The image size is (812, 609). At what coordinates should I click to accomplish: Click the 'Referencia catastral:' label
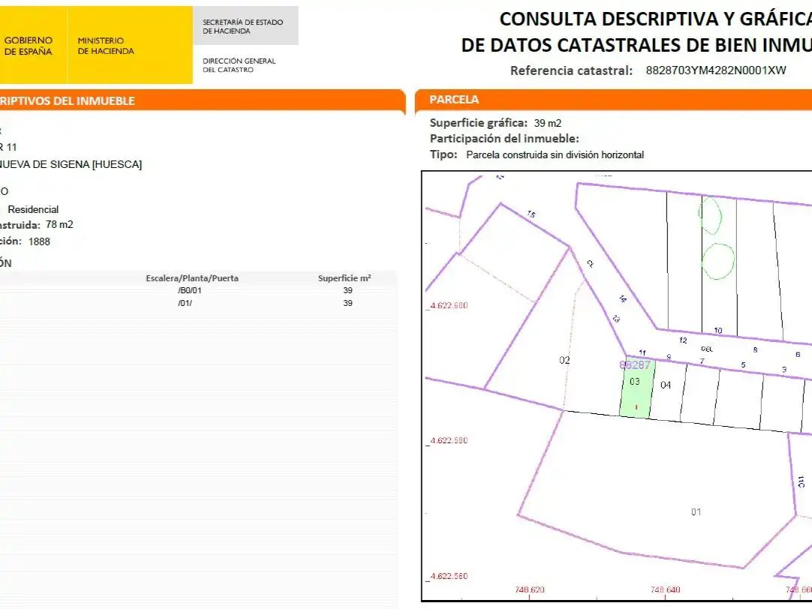(x=571, y=70)
